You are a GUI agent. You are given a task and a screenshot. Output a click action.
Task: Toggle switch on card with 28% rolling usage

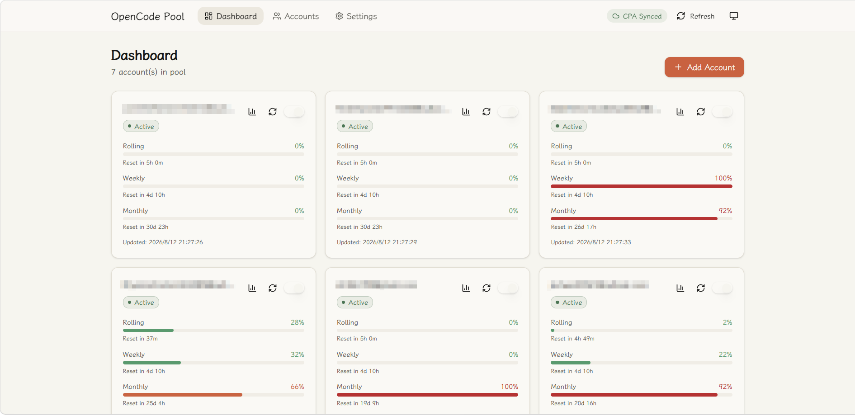pos(294,288)
